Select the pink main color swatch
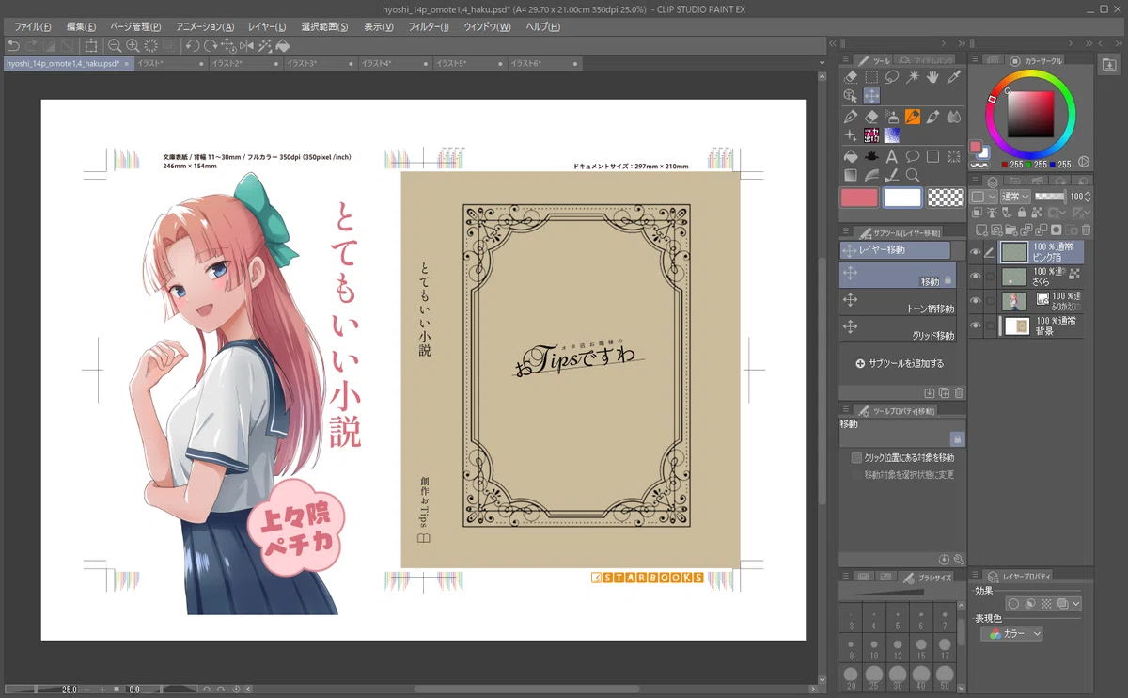This screenshot has height=698, width=1128. point(858,198)
